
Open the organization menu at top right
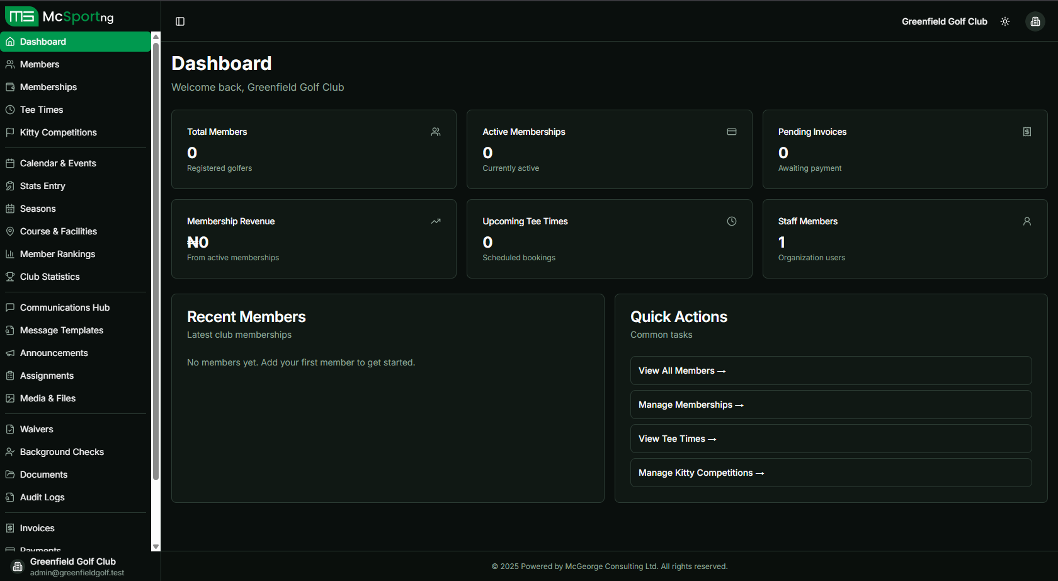[1035, 21]
